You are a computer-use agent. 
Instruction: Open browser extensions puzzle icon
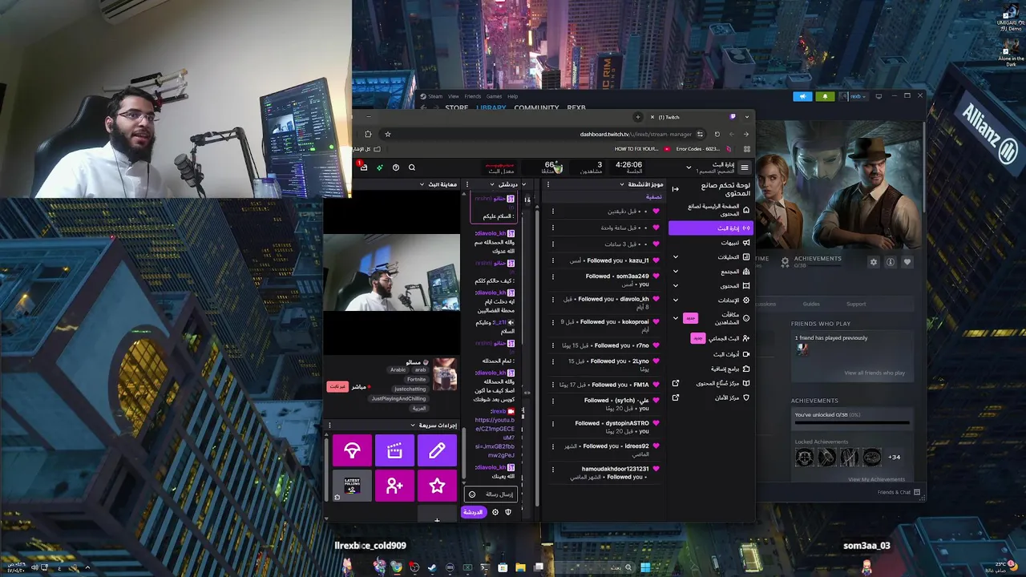pyautogui.click(x=367, y=134)
